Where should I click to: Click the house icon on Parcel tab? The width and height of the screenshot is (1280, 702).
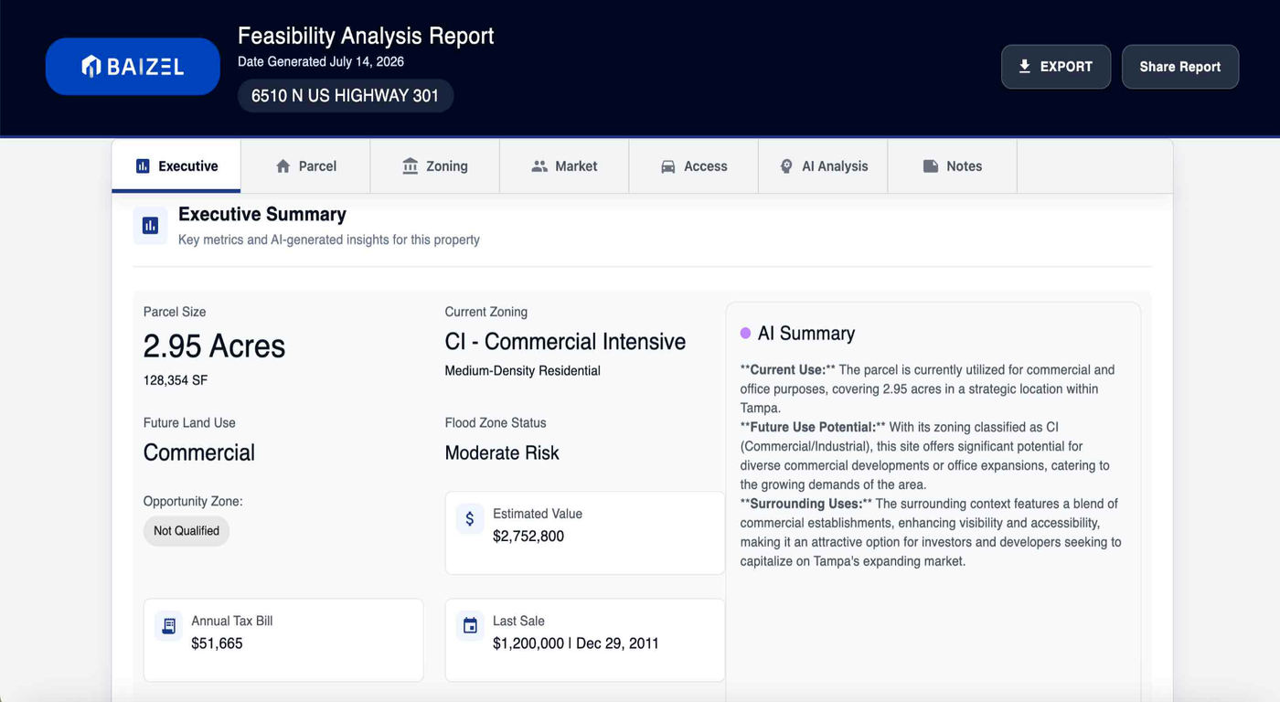283,166
